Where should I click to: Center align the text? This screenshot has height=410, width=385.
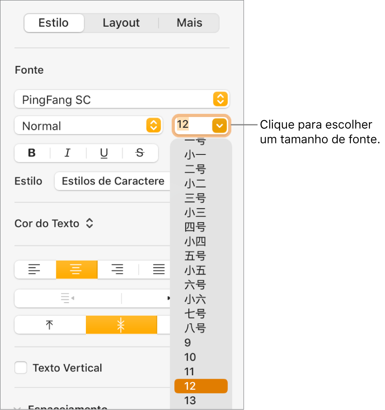click(77, 270)
